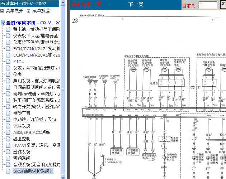Open ECM/PCM(K24Z1发动机 entry
The height and width of the screenshot is (179, 226).
[37, 49]
